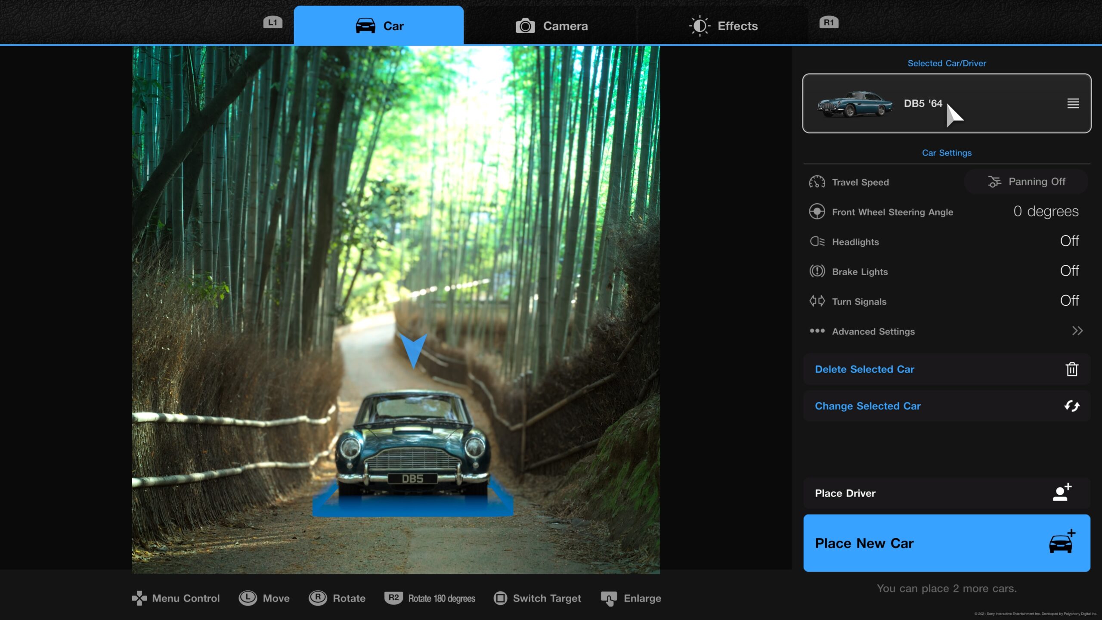Click the add-car plus icon

click(x=1062, y=542)
